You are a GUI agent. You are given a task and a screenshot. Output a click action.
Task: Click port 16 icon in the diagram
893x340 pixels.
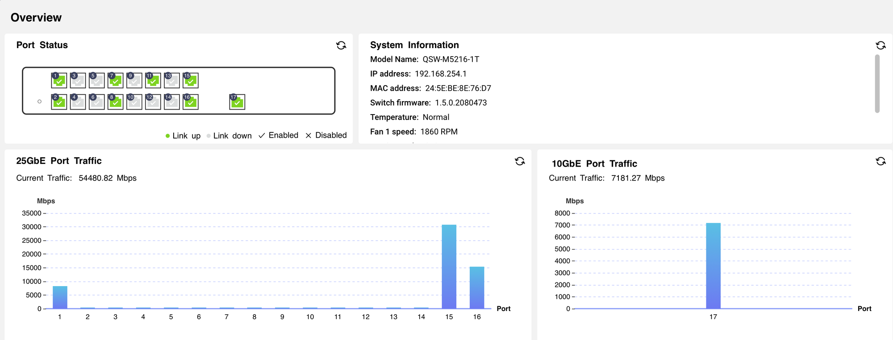(x=191, y=102)
